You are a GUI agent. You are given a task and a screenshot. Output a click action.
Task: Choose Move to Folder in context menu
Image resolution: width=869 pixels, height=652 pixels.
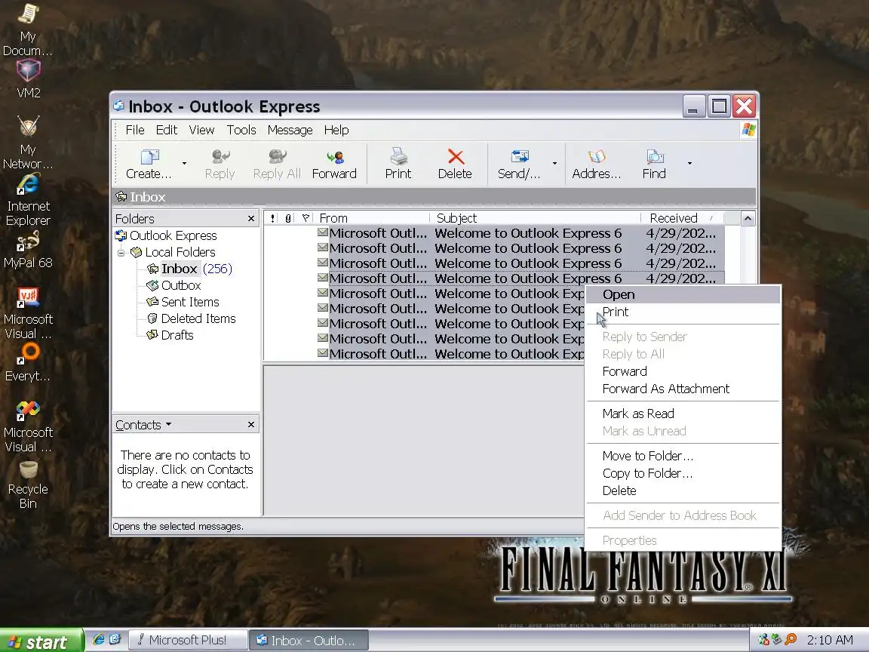683,457
